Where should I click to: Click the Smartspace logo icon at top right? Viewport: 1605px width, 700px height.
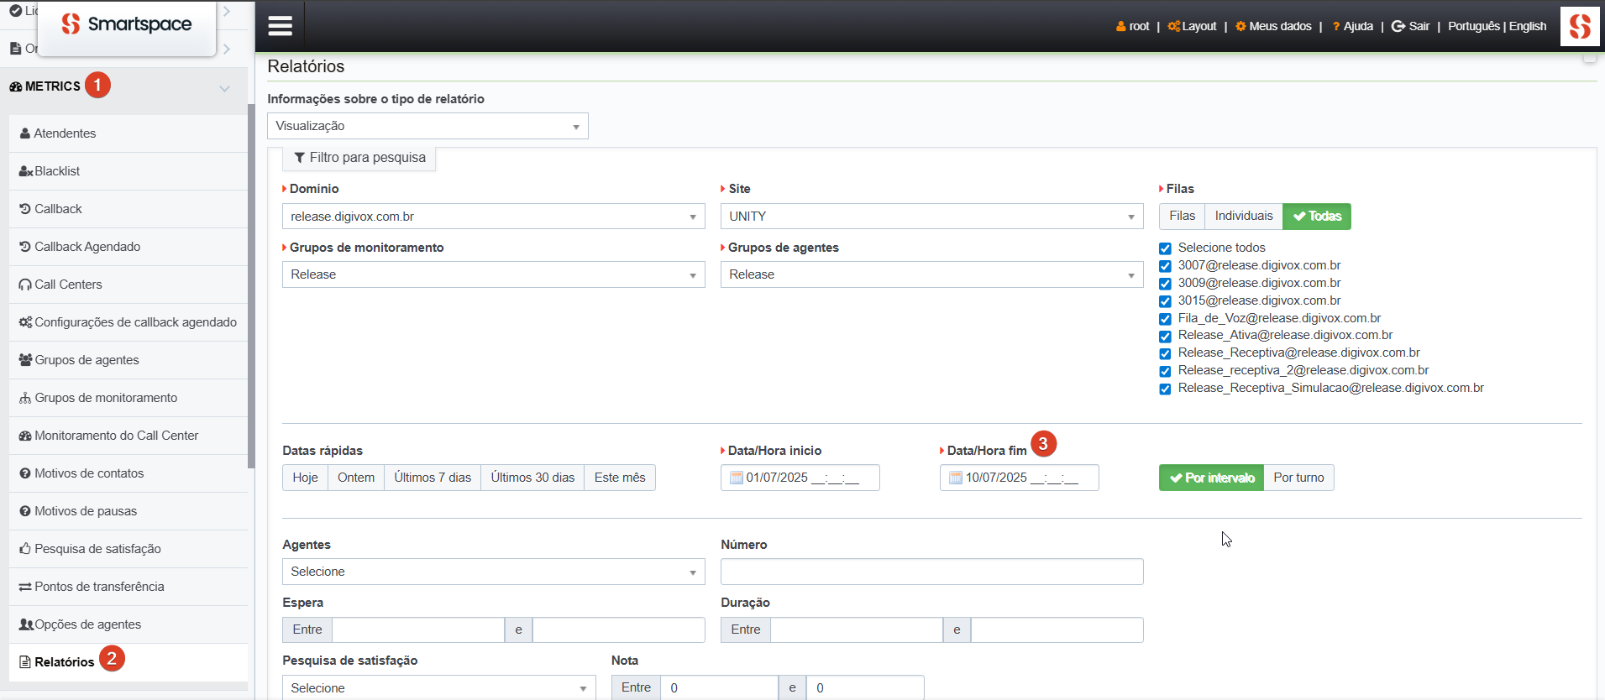[x=1580, y=26]
